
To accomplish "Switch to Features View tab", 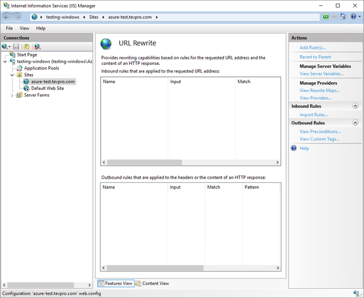I will coord(115,283).
